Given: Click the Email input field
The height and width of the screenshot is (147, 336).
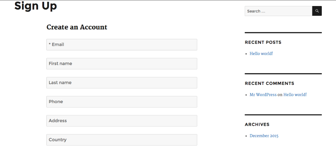Looking at the screenshot, I should pos(122,45).
